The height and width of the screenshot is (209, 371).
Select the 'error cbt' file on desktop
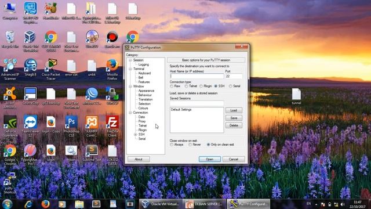(x=71, y=67)
